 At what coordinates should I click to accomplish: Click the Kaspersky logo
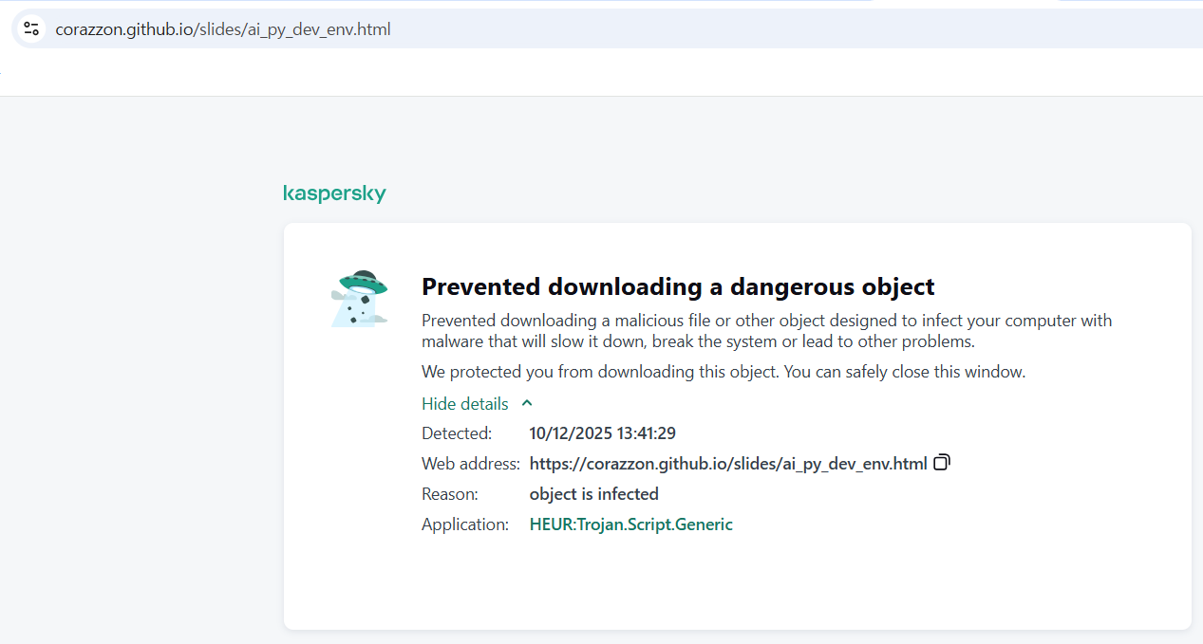point(334,193)
